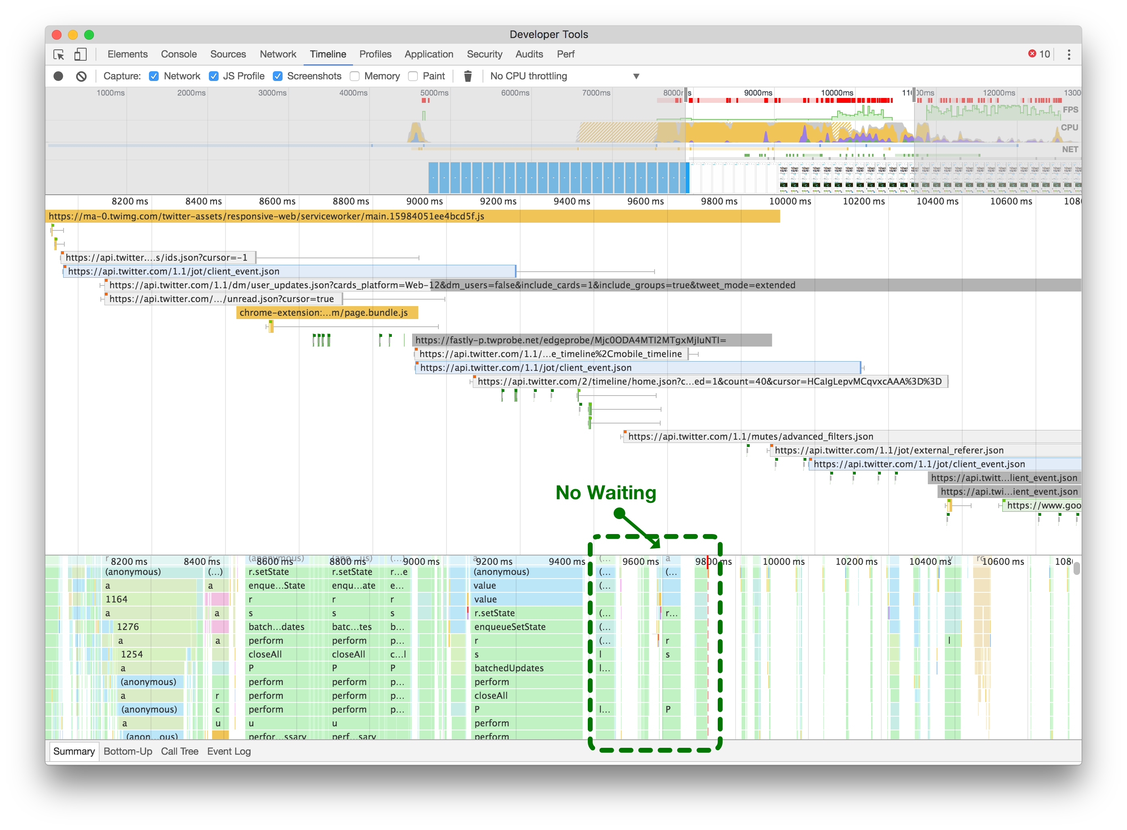The height and width of the screenshot is (830, 1127).
Task: Uncheck the Network capture checkbox
Action: click(x=154, y=77)
